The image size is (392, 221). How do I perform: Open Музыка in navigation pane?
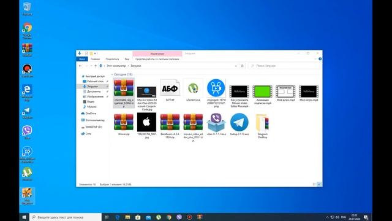pyautogui.click(x=90, y=107)
